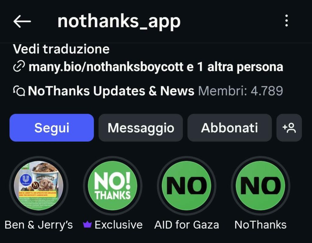Screen dimensions: 312x243
Task: Open NoThanks Updates & News channel
Action: pos(111,91)
